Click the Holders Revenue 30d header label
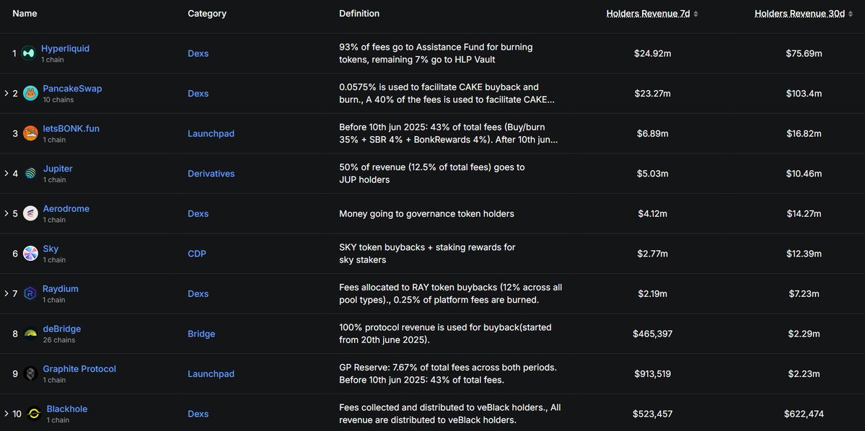Viewport: 865px width, 431px height. (800, 14)
